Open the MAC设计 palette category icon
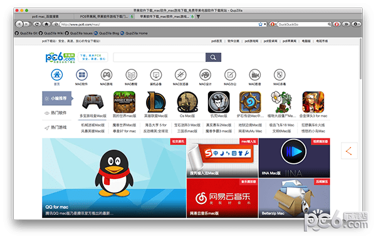376x239 pixels. pos(206,75)
